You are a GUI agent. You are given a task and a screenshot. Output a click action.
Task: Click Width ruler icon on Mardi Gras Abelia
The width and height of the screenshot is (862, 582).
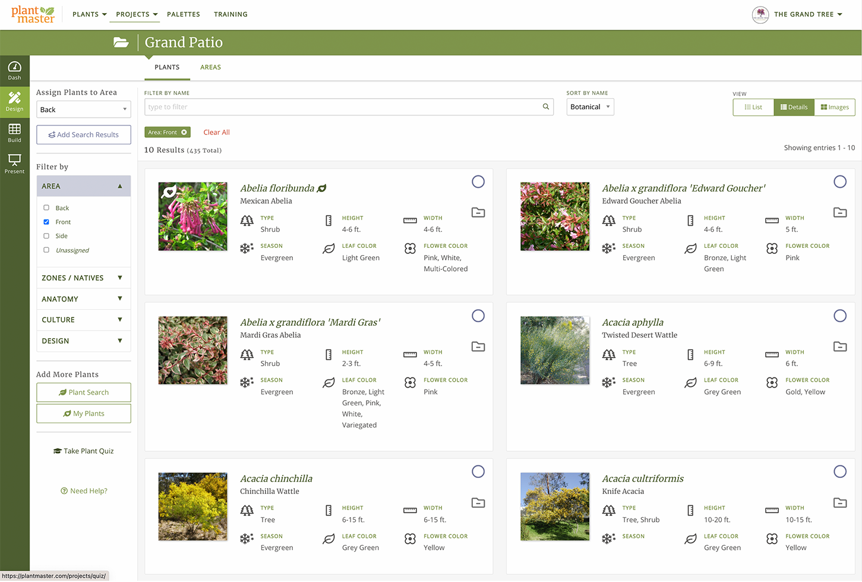click(x=410, y=355)
